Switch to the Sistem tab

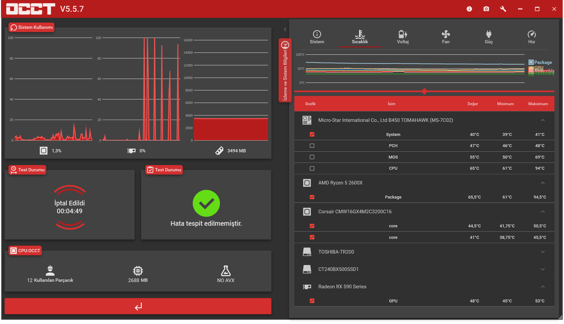click(x=317, y=37)
